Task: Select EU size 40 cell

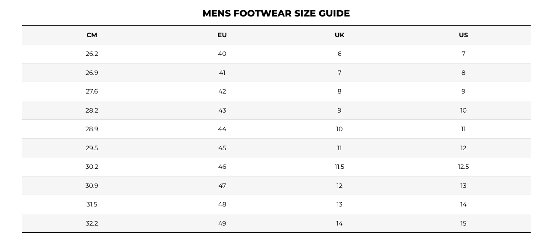Action: click(x=222, y=54)
